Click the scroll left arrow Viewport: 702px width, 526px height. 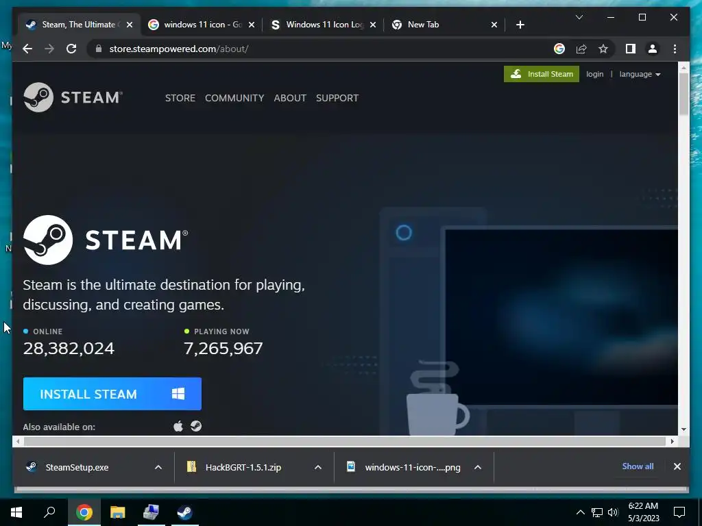tap(17, 442)
